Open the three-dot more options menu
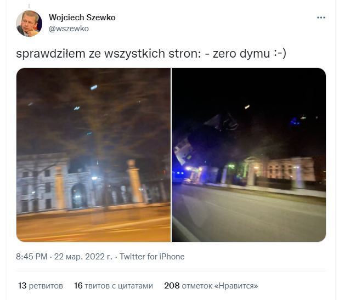 coord(321,18)
